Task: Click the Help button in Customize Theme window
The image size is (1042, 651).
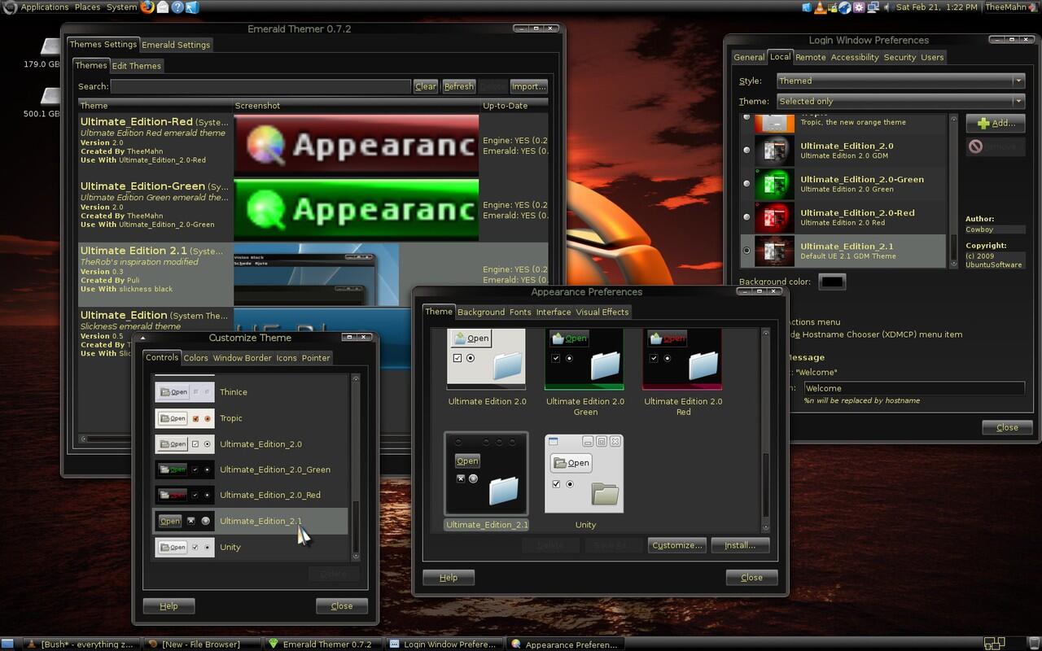Action: [x=169, y=605]
